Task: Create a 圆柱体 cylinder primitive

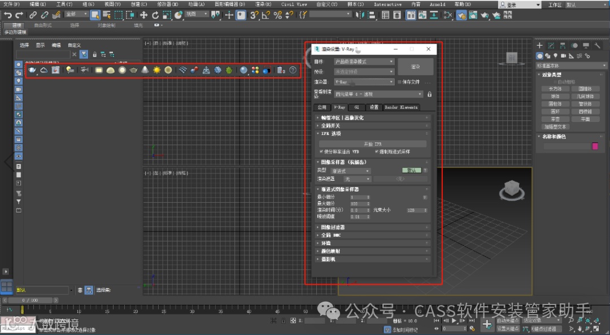Action: (x=555, y=105)
